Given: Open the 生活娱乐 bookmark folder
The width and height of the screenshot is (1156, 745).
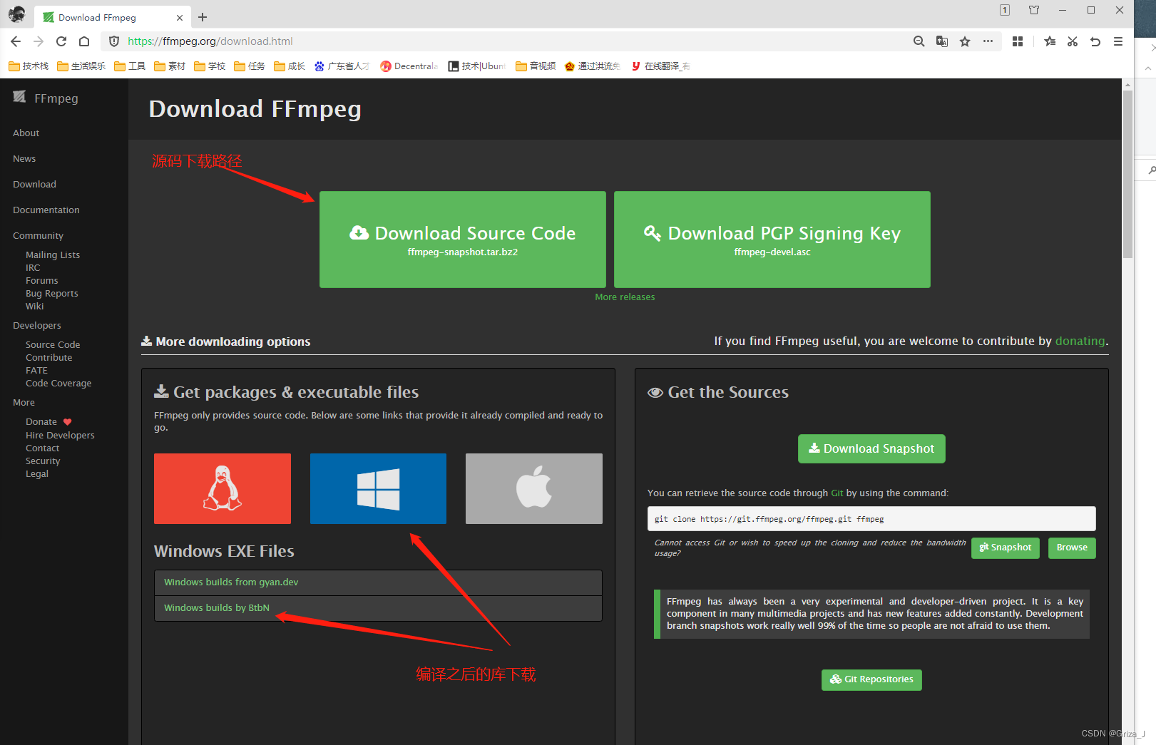Looking at the screenshot, I should click(x=81, y=66).
